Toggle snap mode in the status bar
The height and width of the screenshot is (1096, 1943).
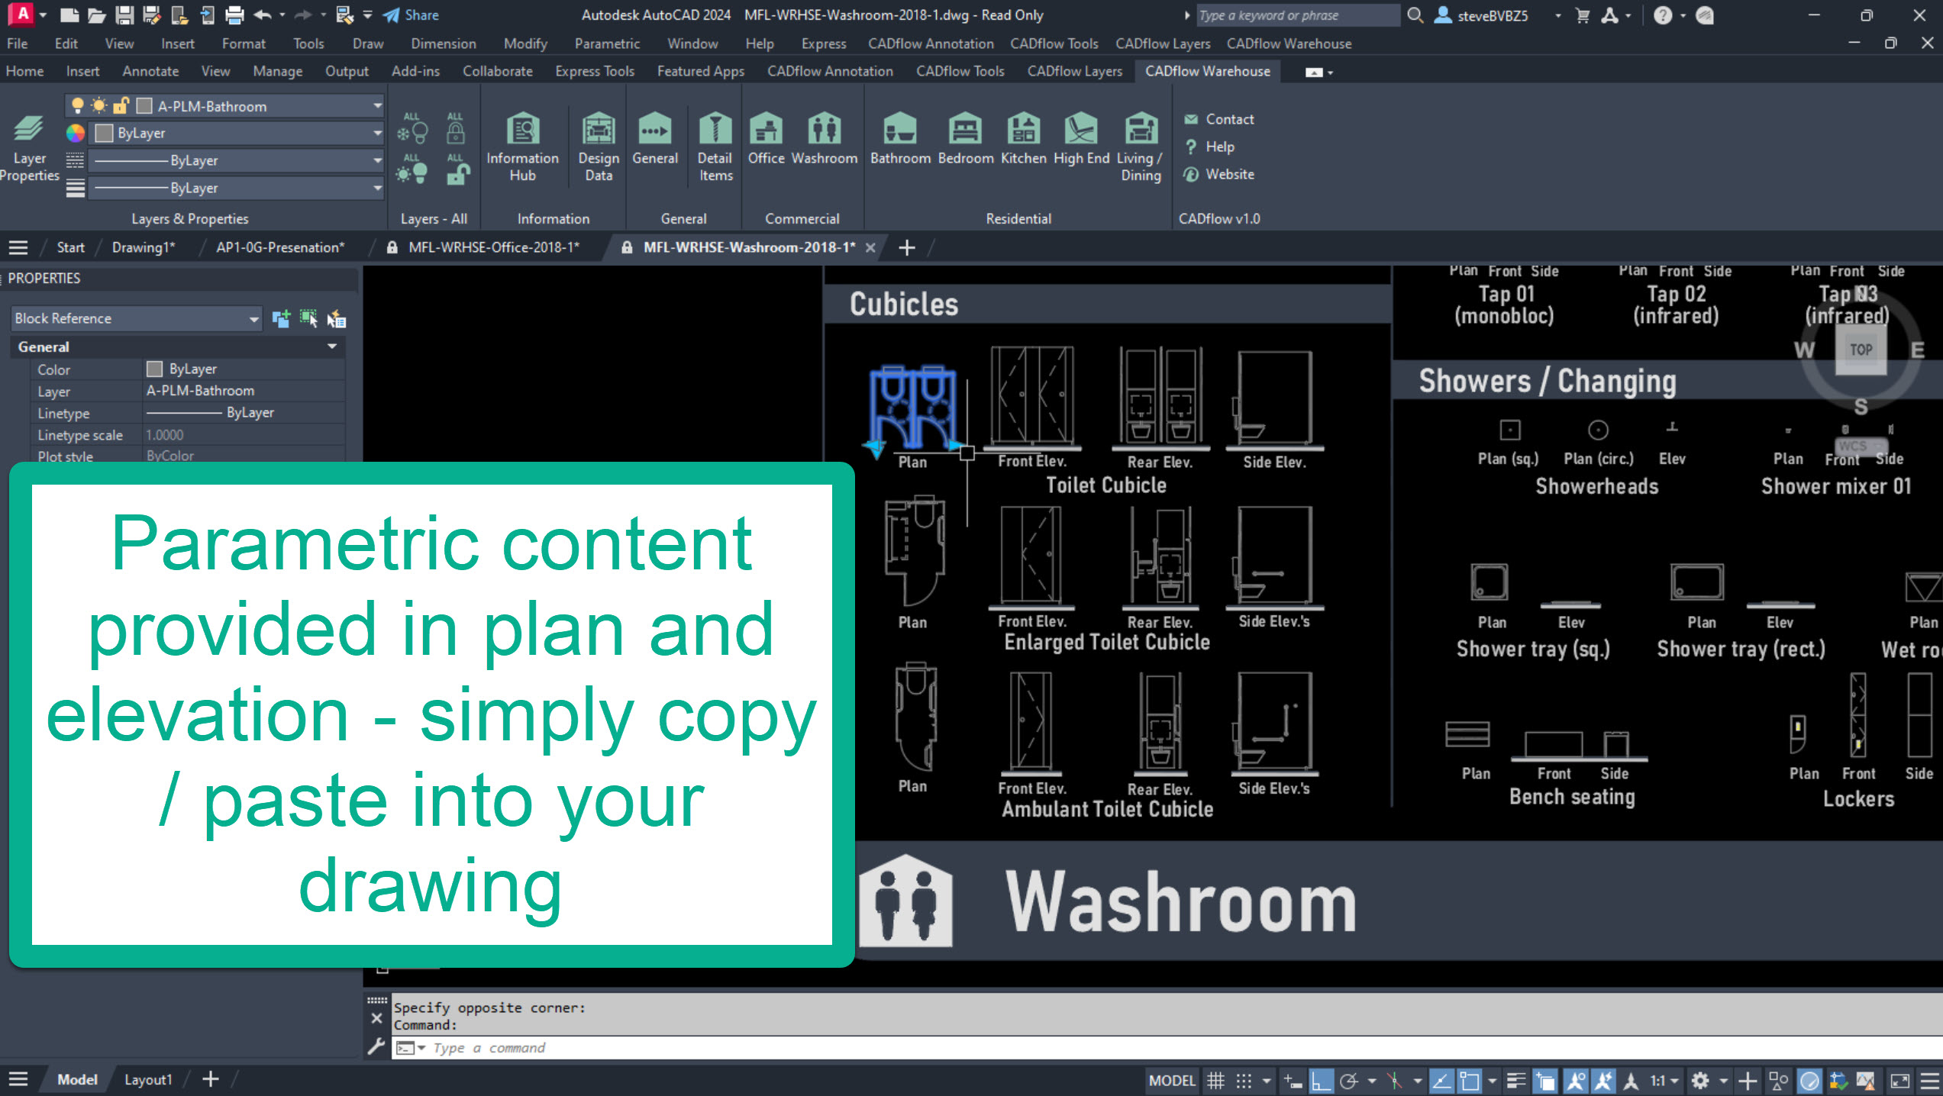(1244, 1081)
